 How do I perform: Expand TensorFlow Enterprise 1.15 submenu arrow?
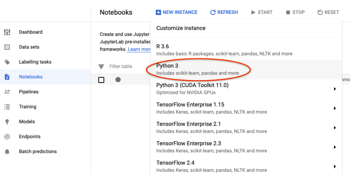pyautogui.click(x=334, y=108)
